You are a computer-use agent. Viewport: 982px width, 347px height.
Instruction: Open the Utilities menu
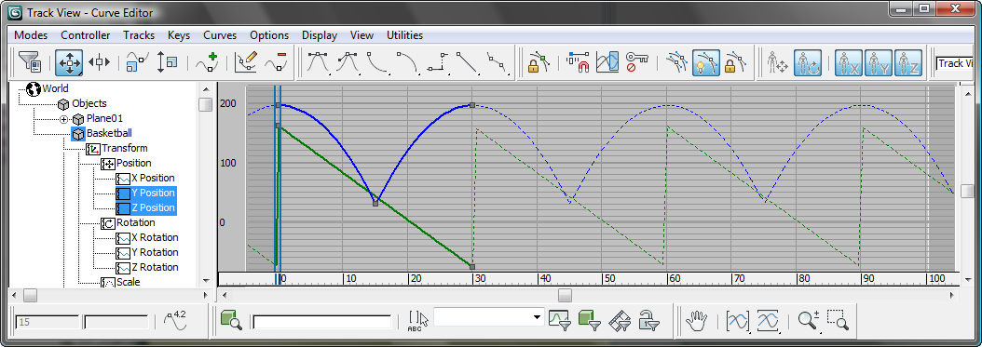click(404, 35)
